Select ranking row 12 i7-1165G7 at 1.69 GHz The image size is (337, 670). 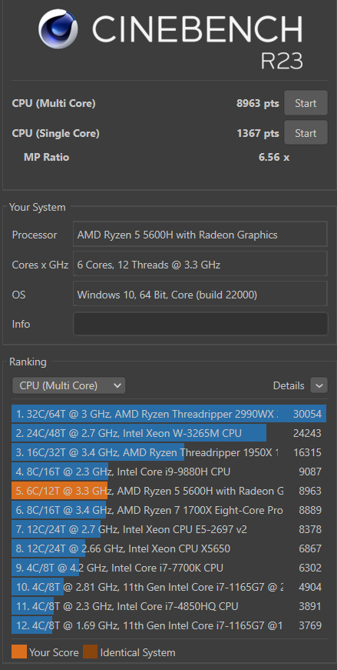pos(169,625)
